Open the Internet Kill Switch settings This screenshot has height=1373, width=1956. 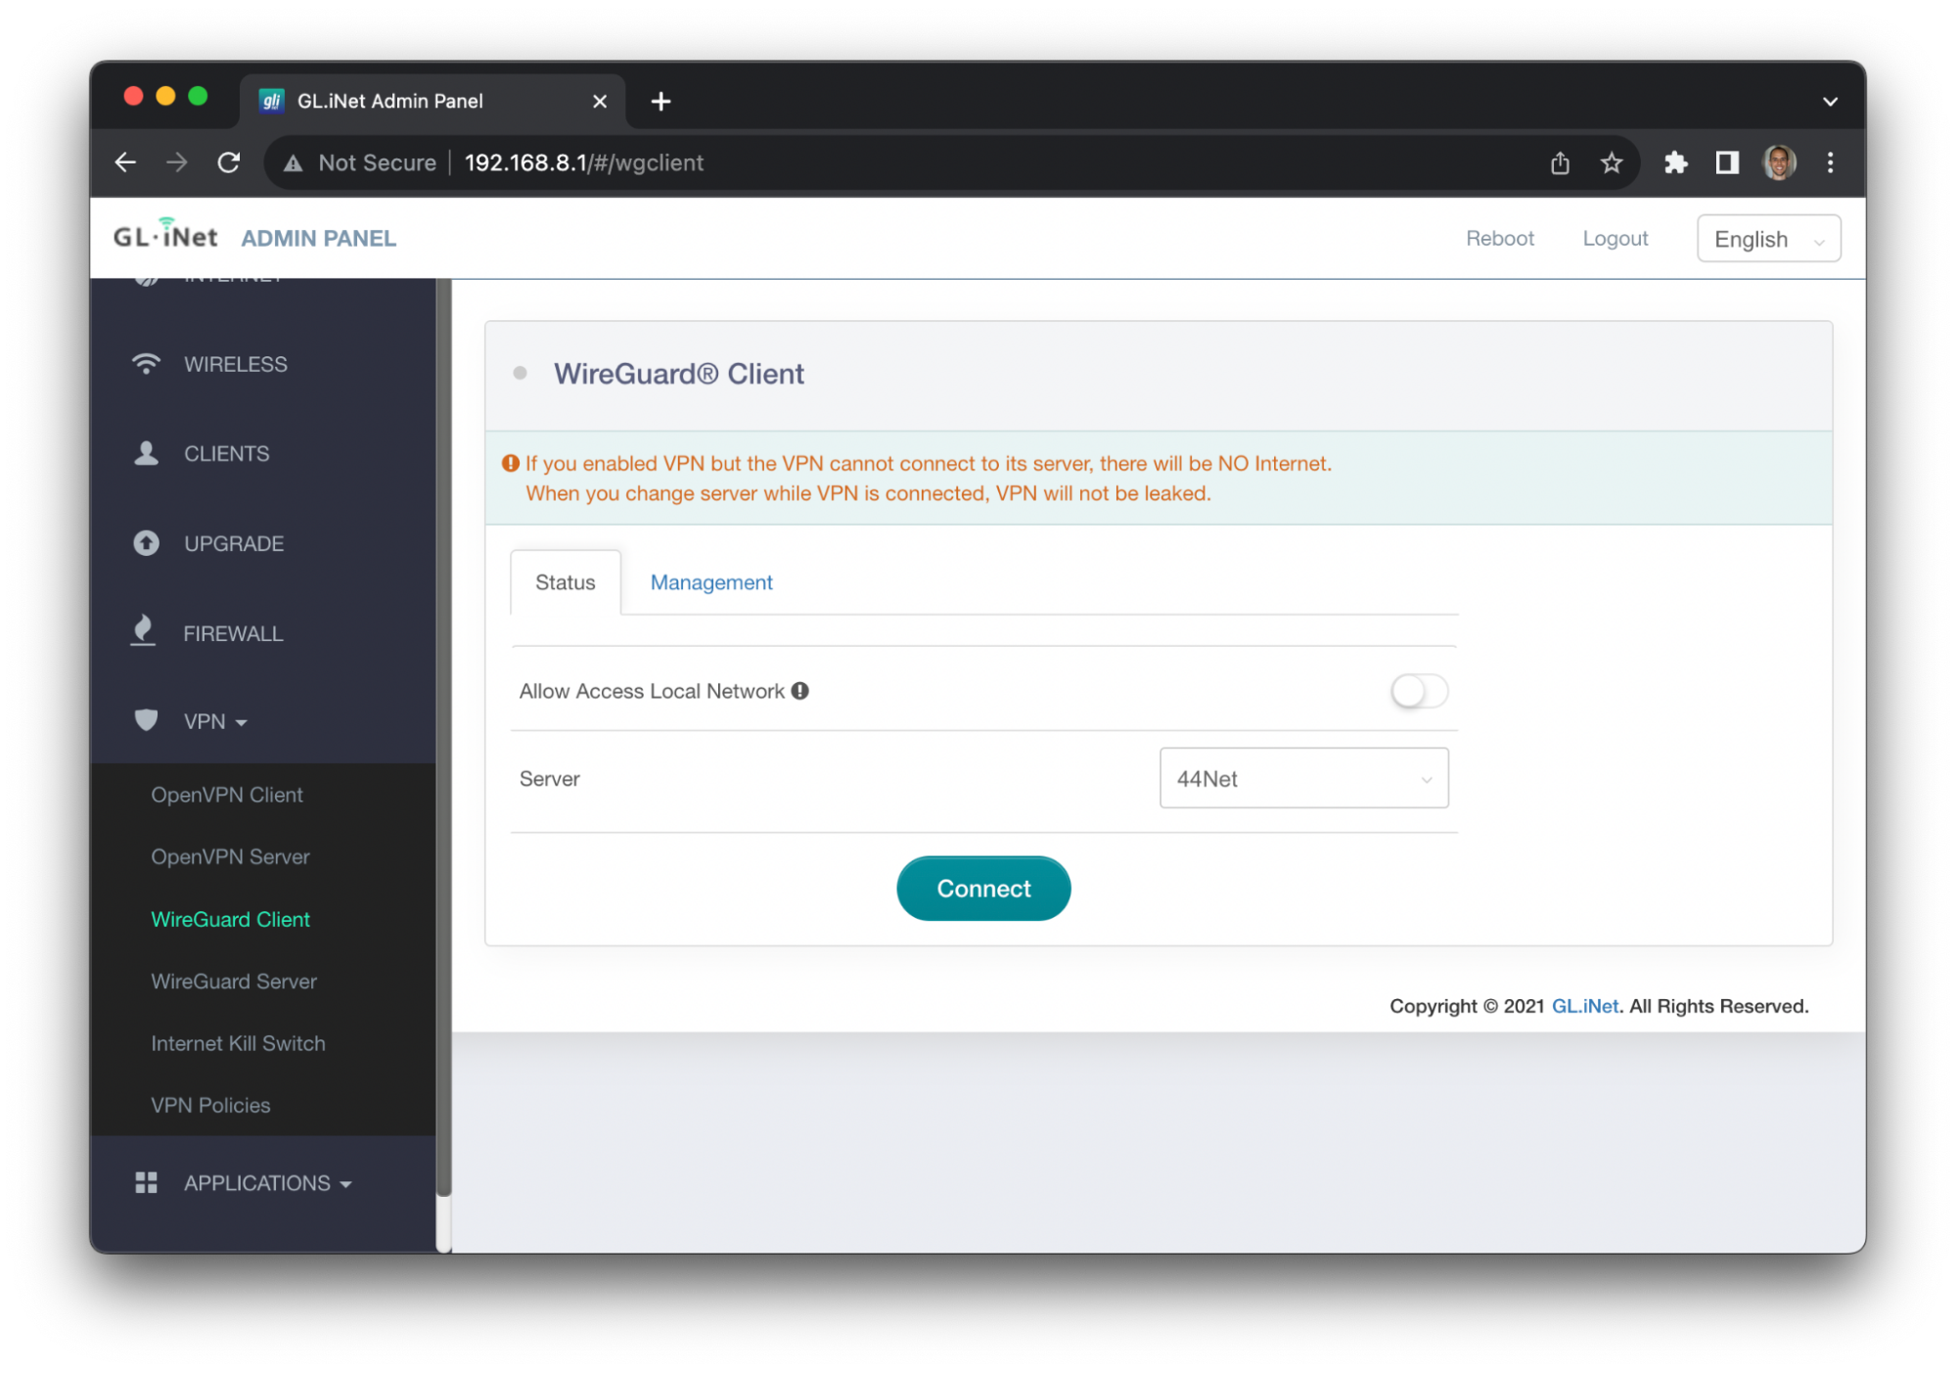pyautogui.click(x=237, y=1043)
